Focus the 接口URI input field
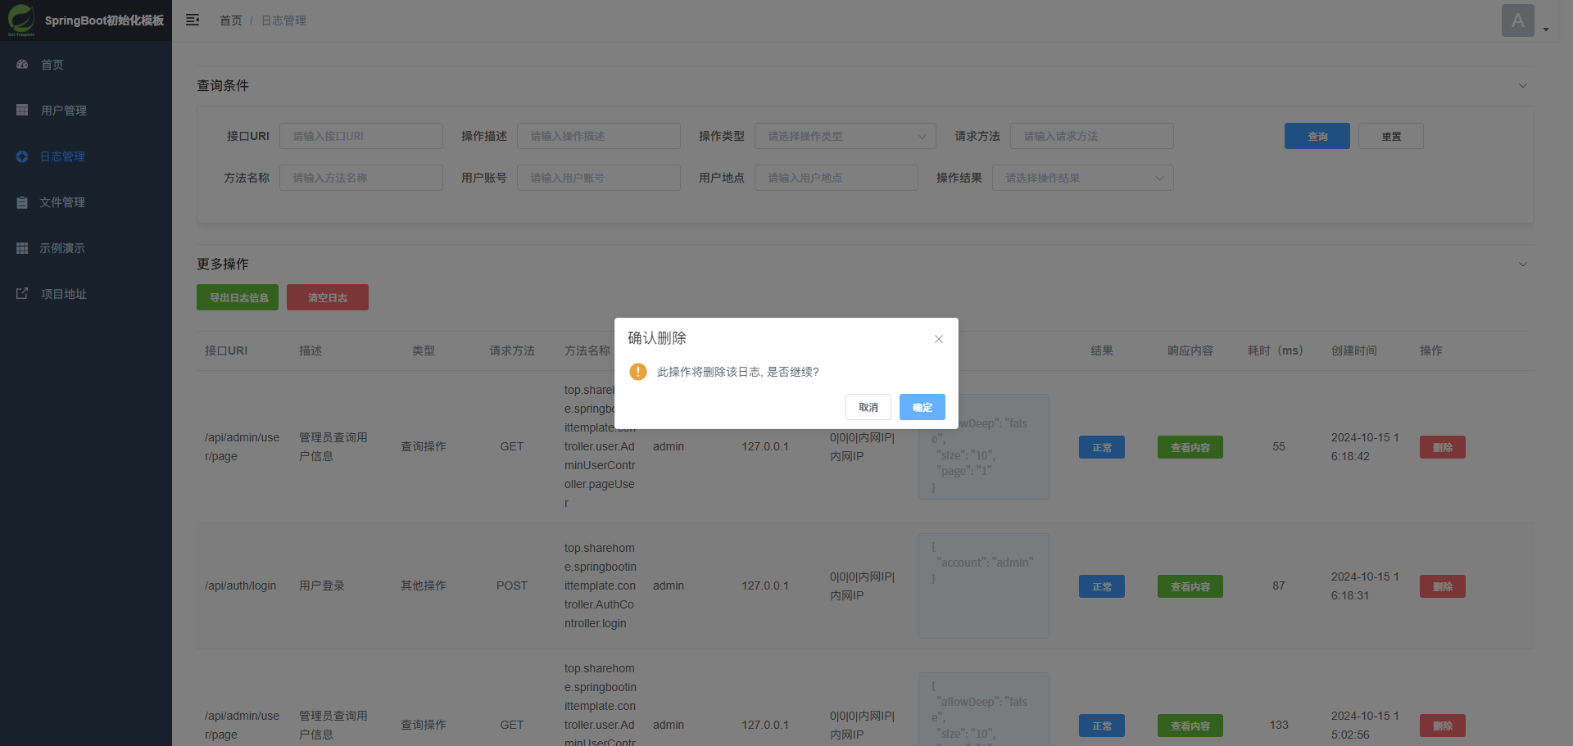The height and width of the screenshot is (746, 1573). 361,136
